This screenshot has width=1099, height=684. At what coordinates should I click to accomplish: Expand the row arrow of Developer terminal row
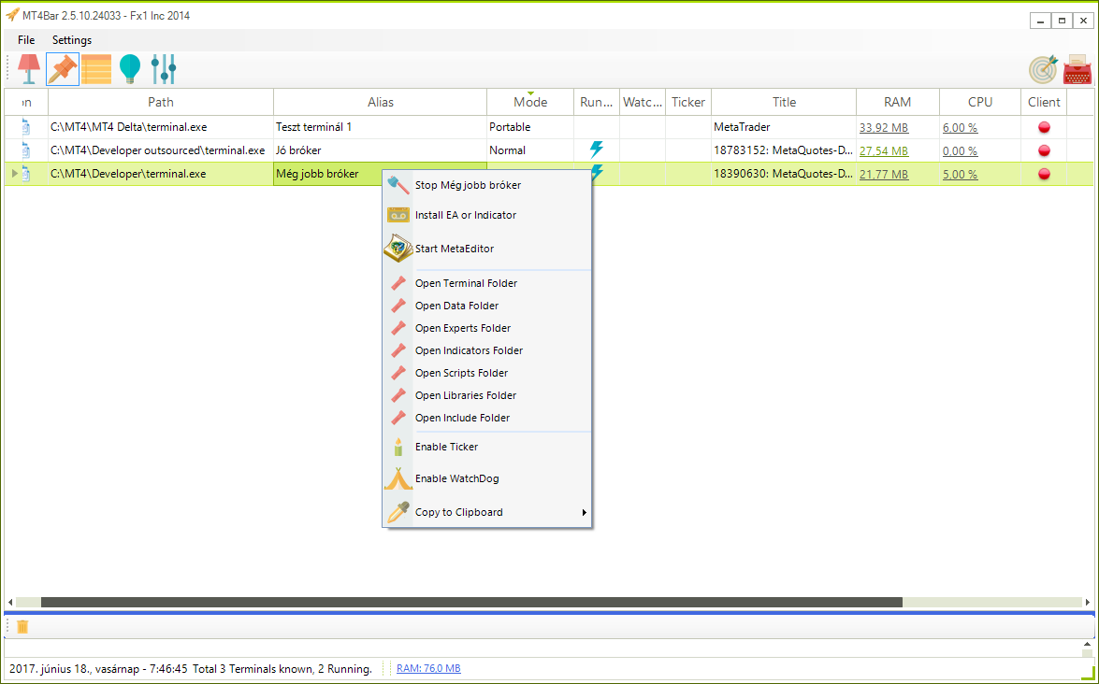pyautogui.click(x=15, y=174)
